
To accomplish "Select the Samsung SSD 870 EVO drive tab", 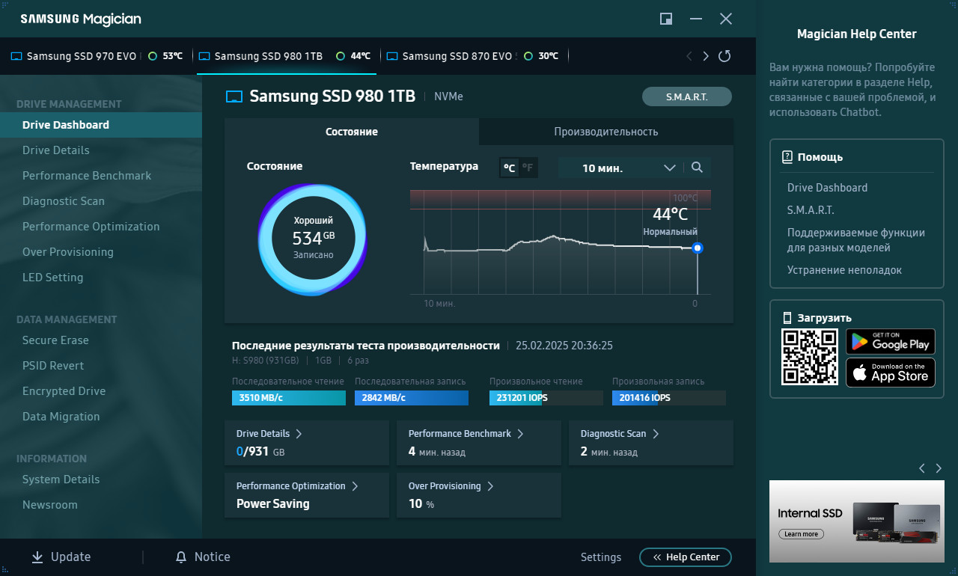I will click(x=473, y=56).
